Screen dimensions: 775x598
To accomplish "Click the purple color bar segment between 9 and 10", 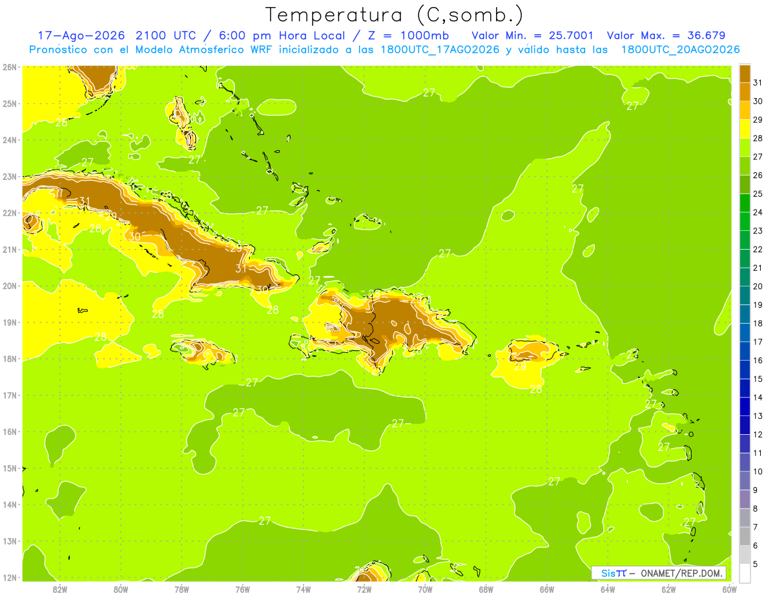I will [745, 481].
